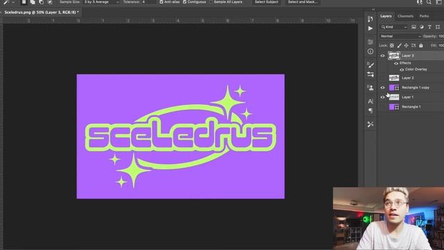Click the purple Rectangle 1 thumbnail
The height and width of the screenshot is (250, 444).
point(394,107)
